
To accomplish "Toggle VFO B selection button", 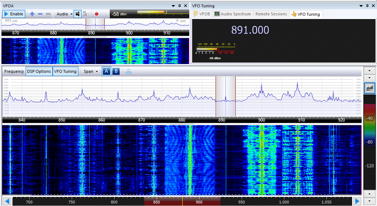I will 116,71.
